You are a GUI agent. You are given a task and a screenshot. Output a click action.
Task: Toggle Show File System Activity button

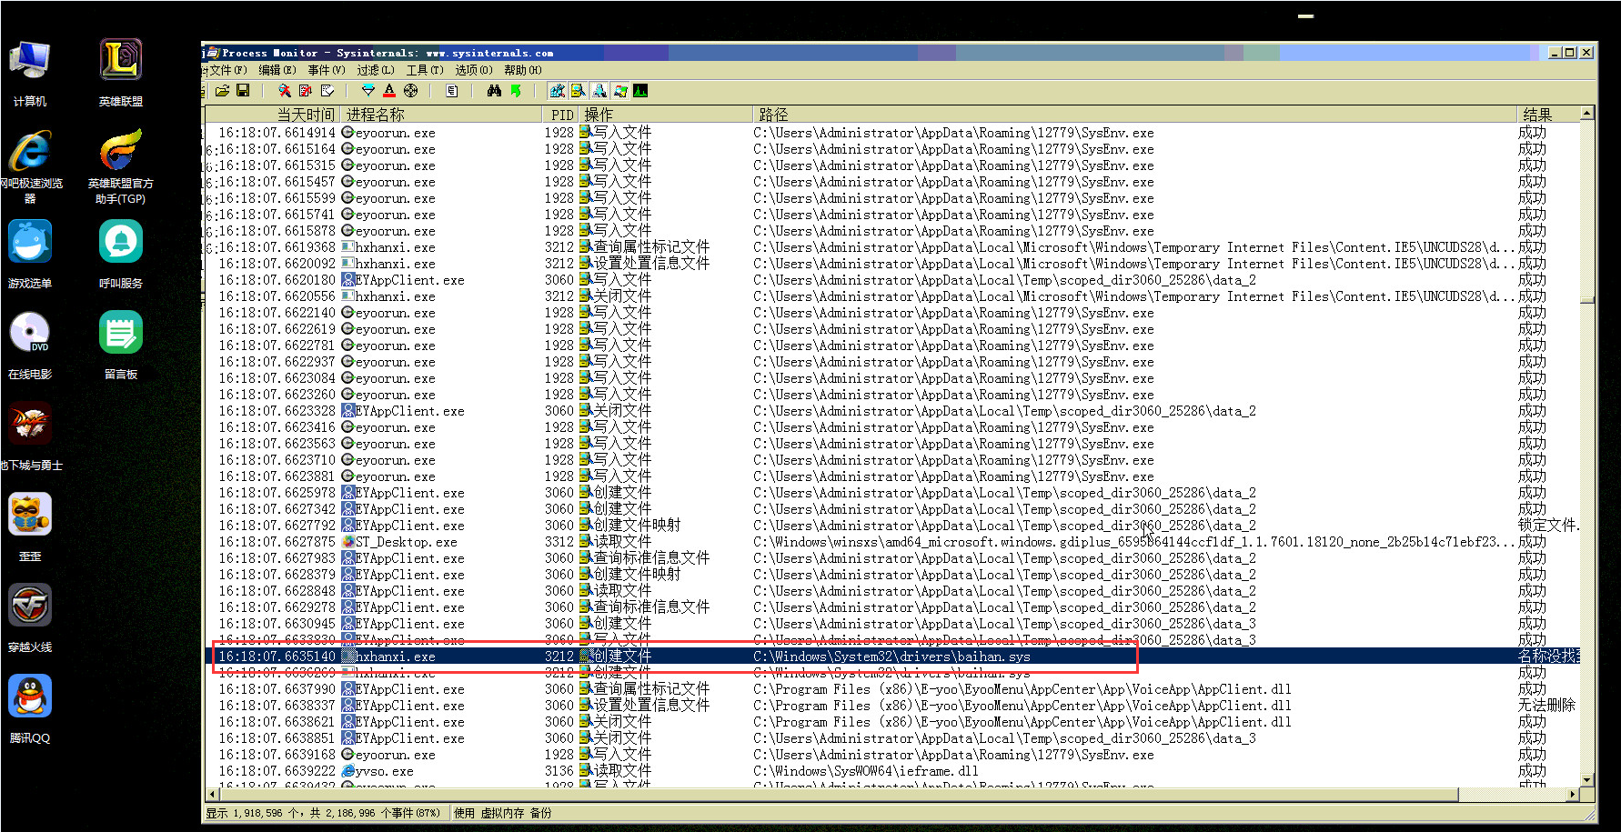(x=579, y=91)
